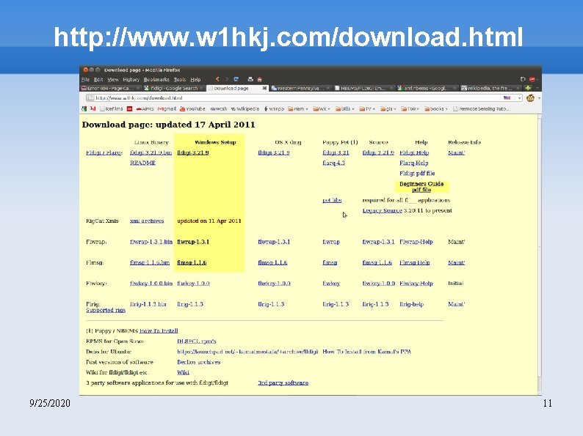Image resolution: width=583 pixels, height=436 pixels.
Task: Click the Firefox Forward arrow icon
Action: pyautogui.click(x=226, y=79)
